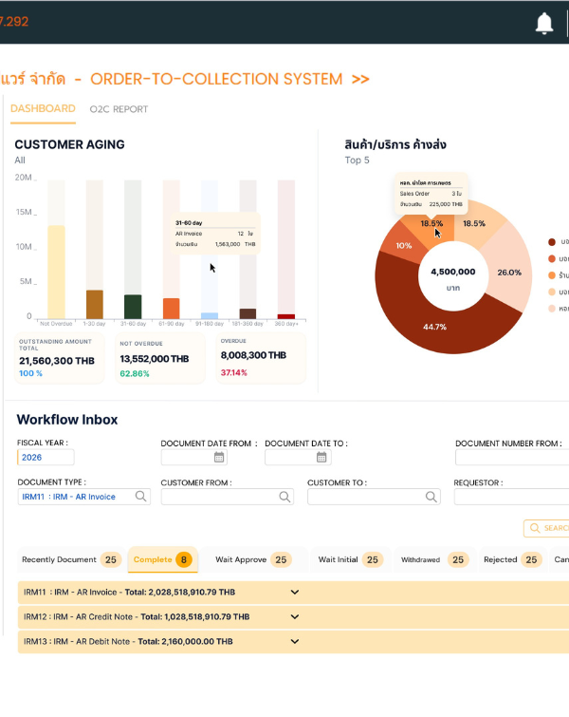Expand the IRM11 AR Invoice row chevron

(295, 593)
